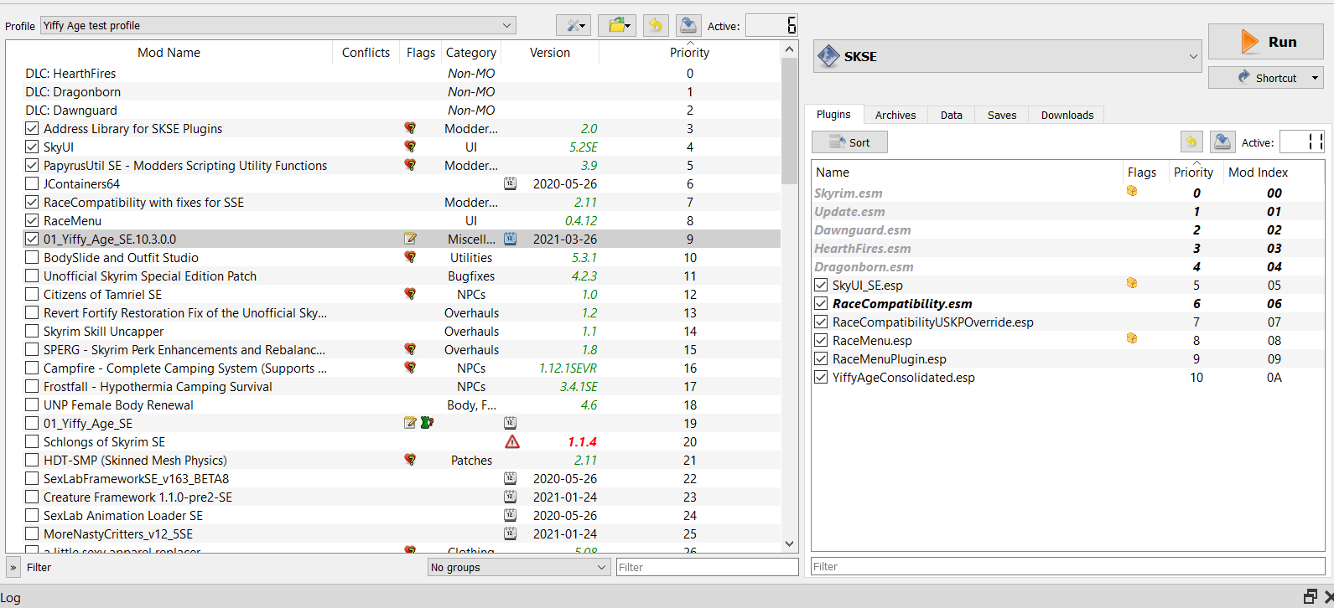Disable YiffyAgeConsolidated.esp plugin

click(x=821, y=377)
